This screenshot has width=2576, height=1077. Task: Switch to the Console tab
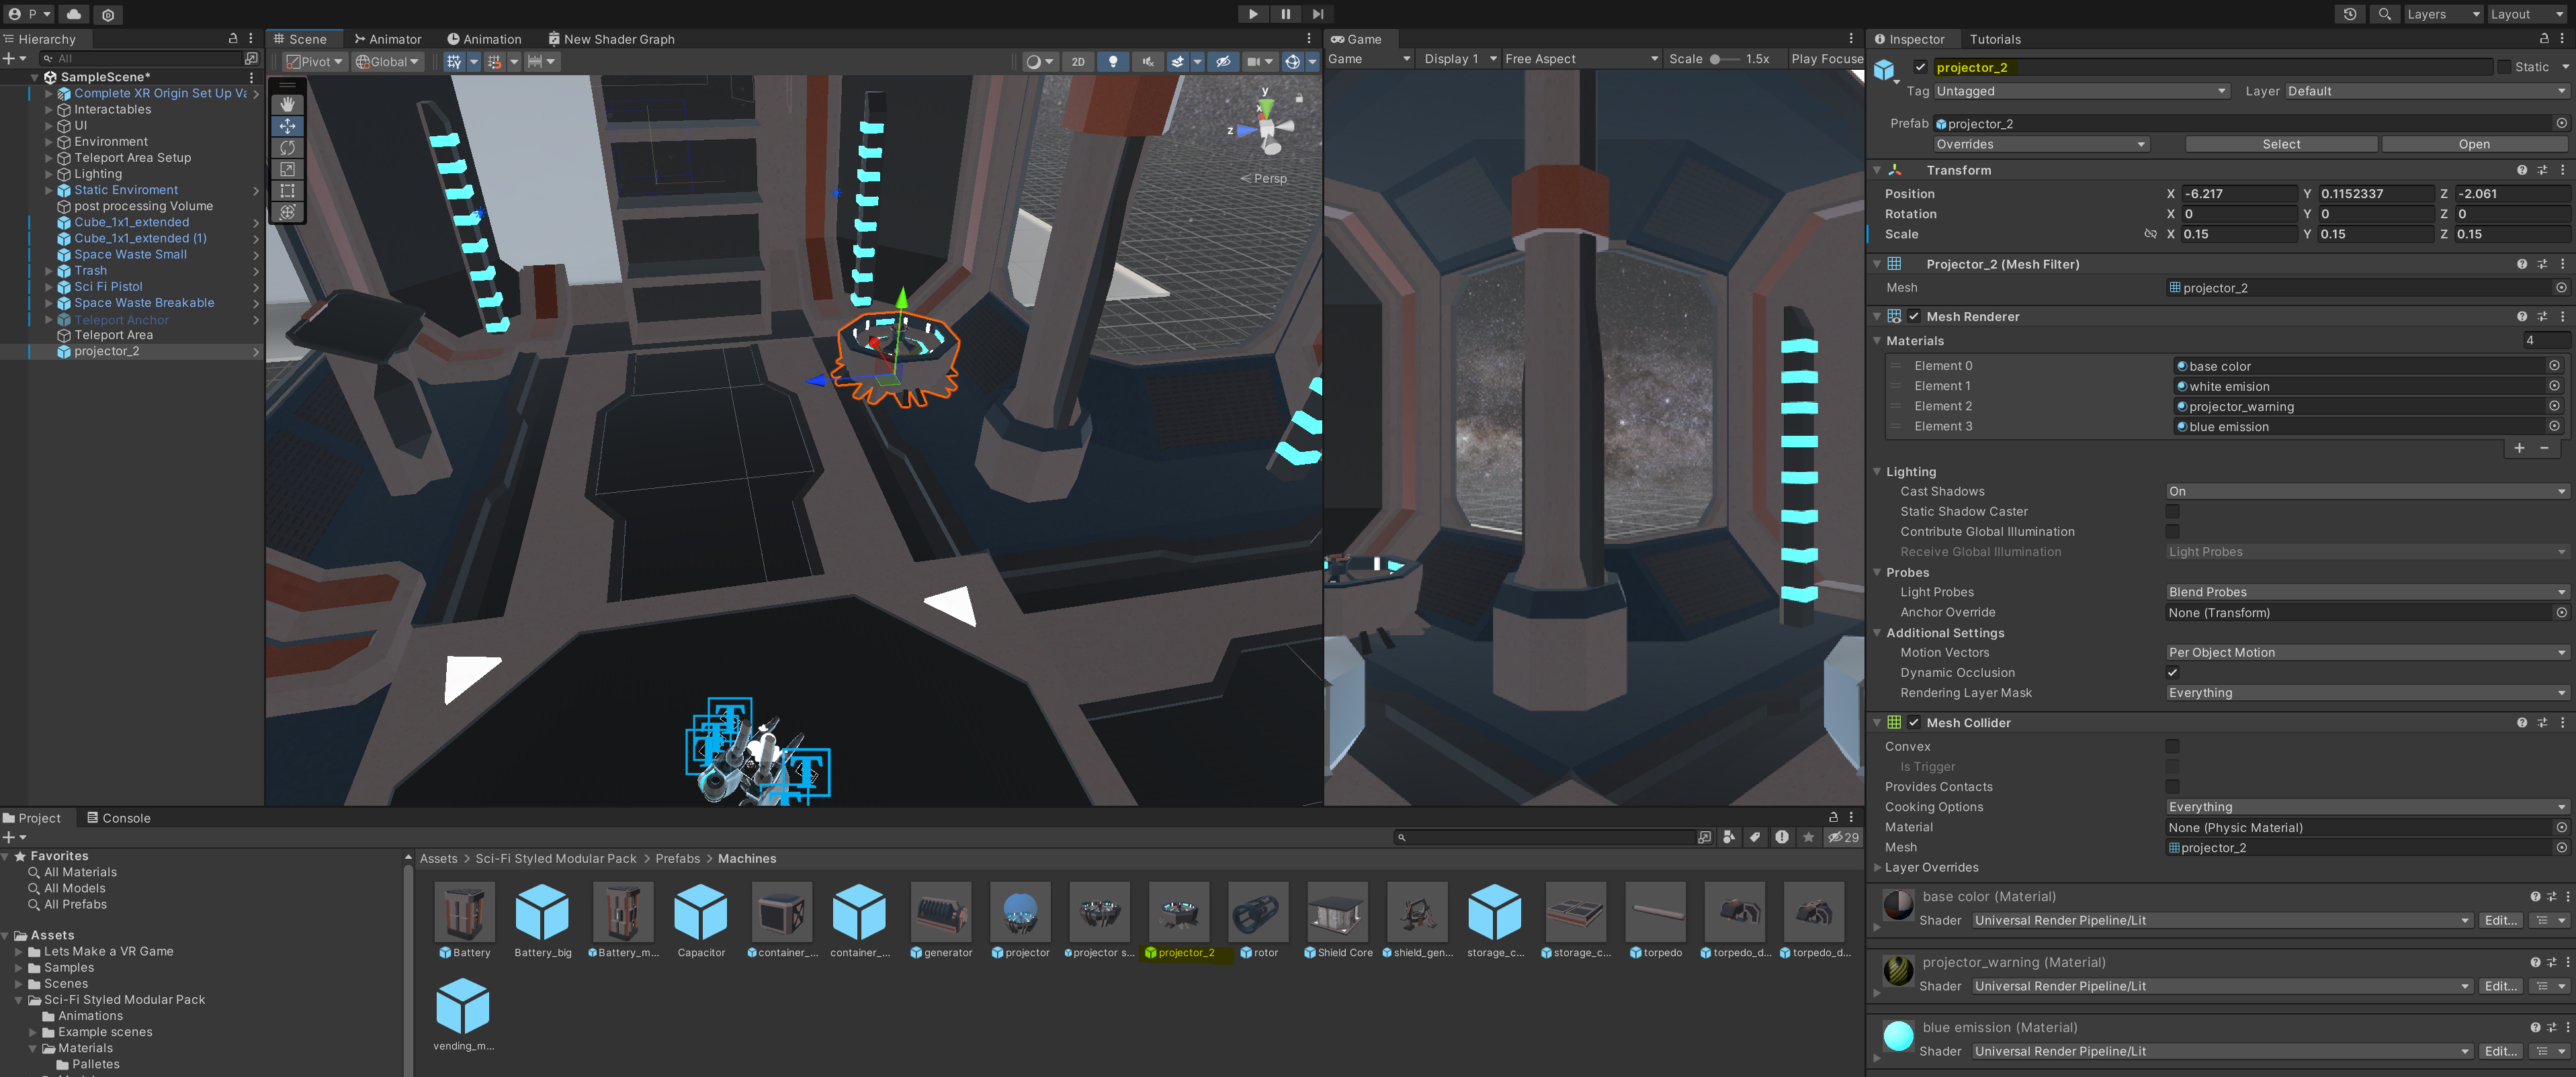[x=118, y=817]
